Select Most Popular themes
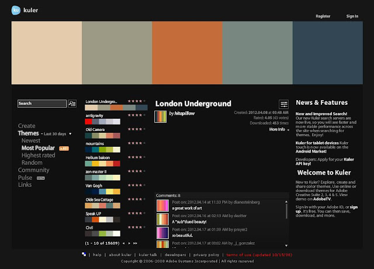Image resolution: width=374 pixels, height=269 pixels. [38, 148]
